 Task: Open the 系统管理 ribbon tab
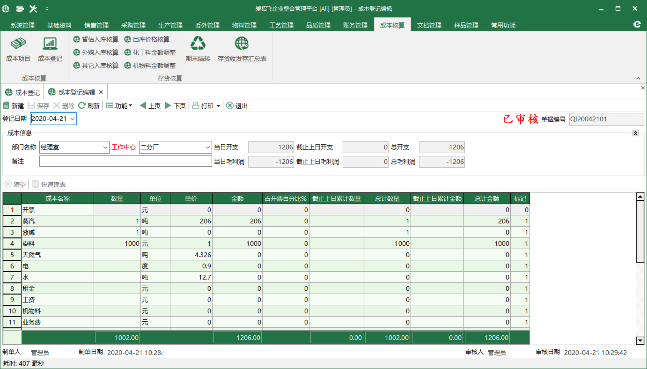point(22,25)
